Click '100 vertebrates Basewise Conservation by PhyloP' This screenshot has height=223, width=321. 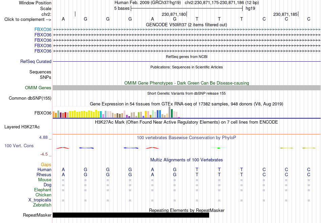(x=187, y=137)
